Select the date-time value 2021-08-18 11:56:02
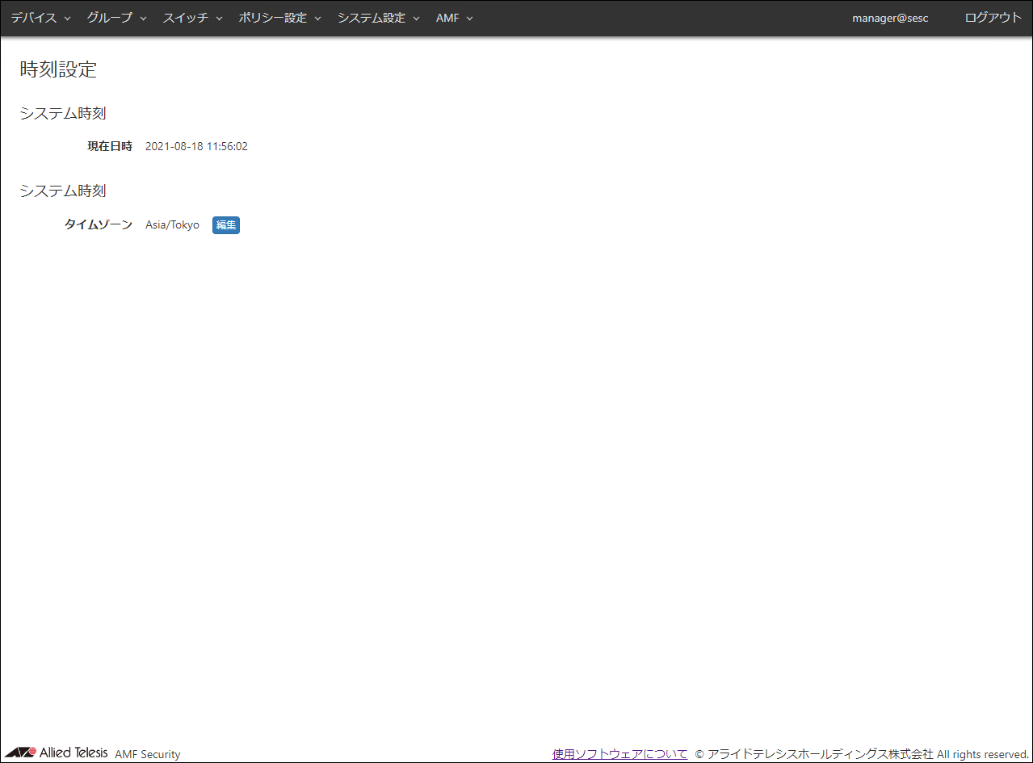 (x=196, y=147)
